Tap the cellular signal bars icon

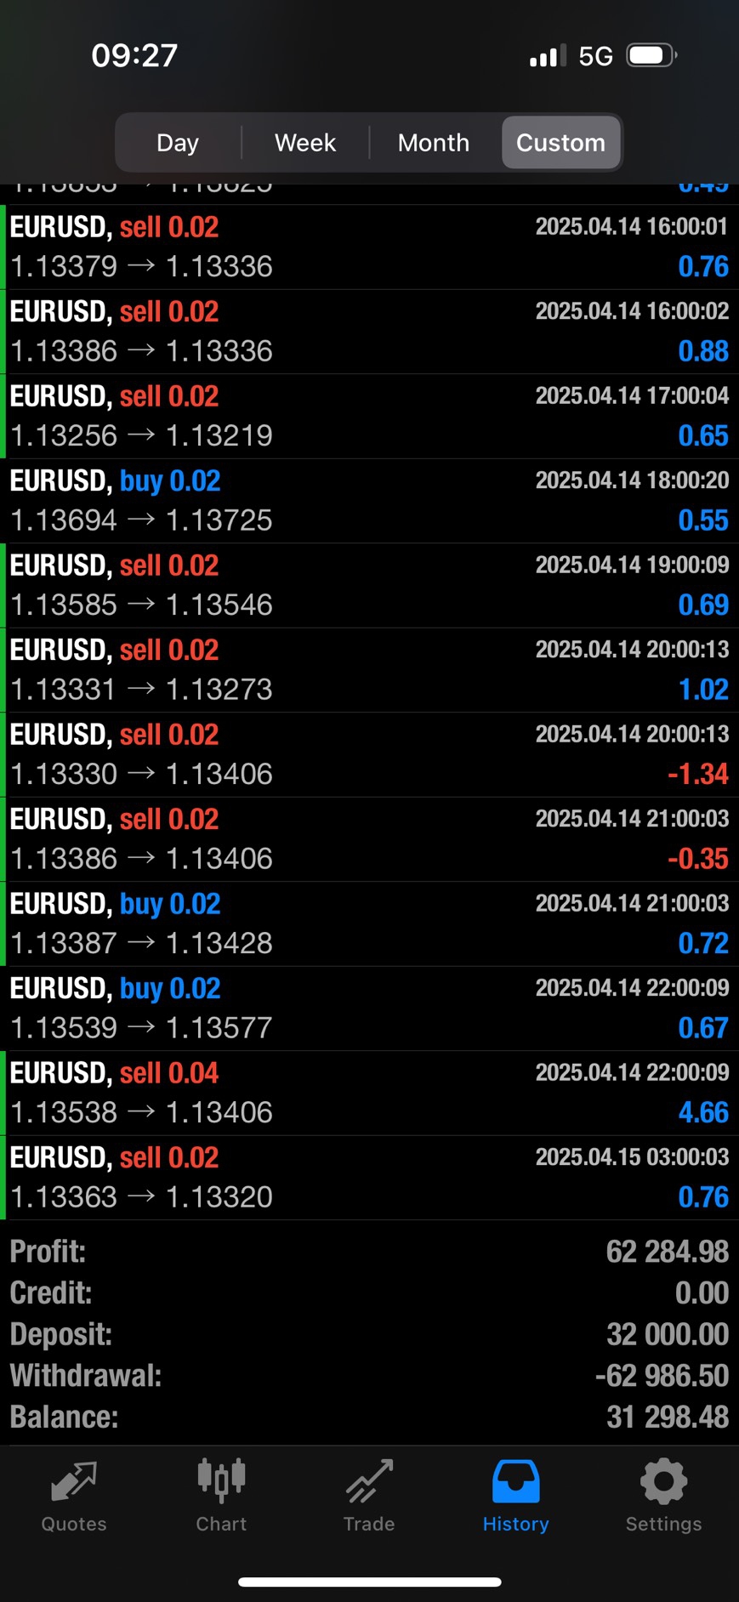click(x=547, y=57)
